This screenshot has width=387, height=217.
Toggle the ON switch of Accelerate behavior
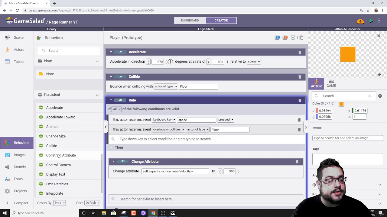coord(120,52)
